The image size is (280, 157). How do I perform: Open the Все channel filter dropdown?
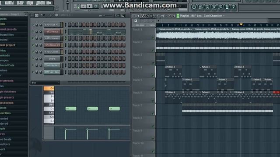(45, 83)
